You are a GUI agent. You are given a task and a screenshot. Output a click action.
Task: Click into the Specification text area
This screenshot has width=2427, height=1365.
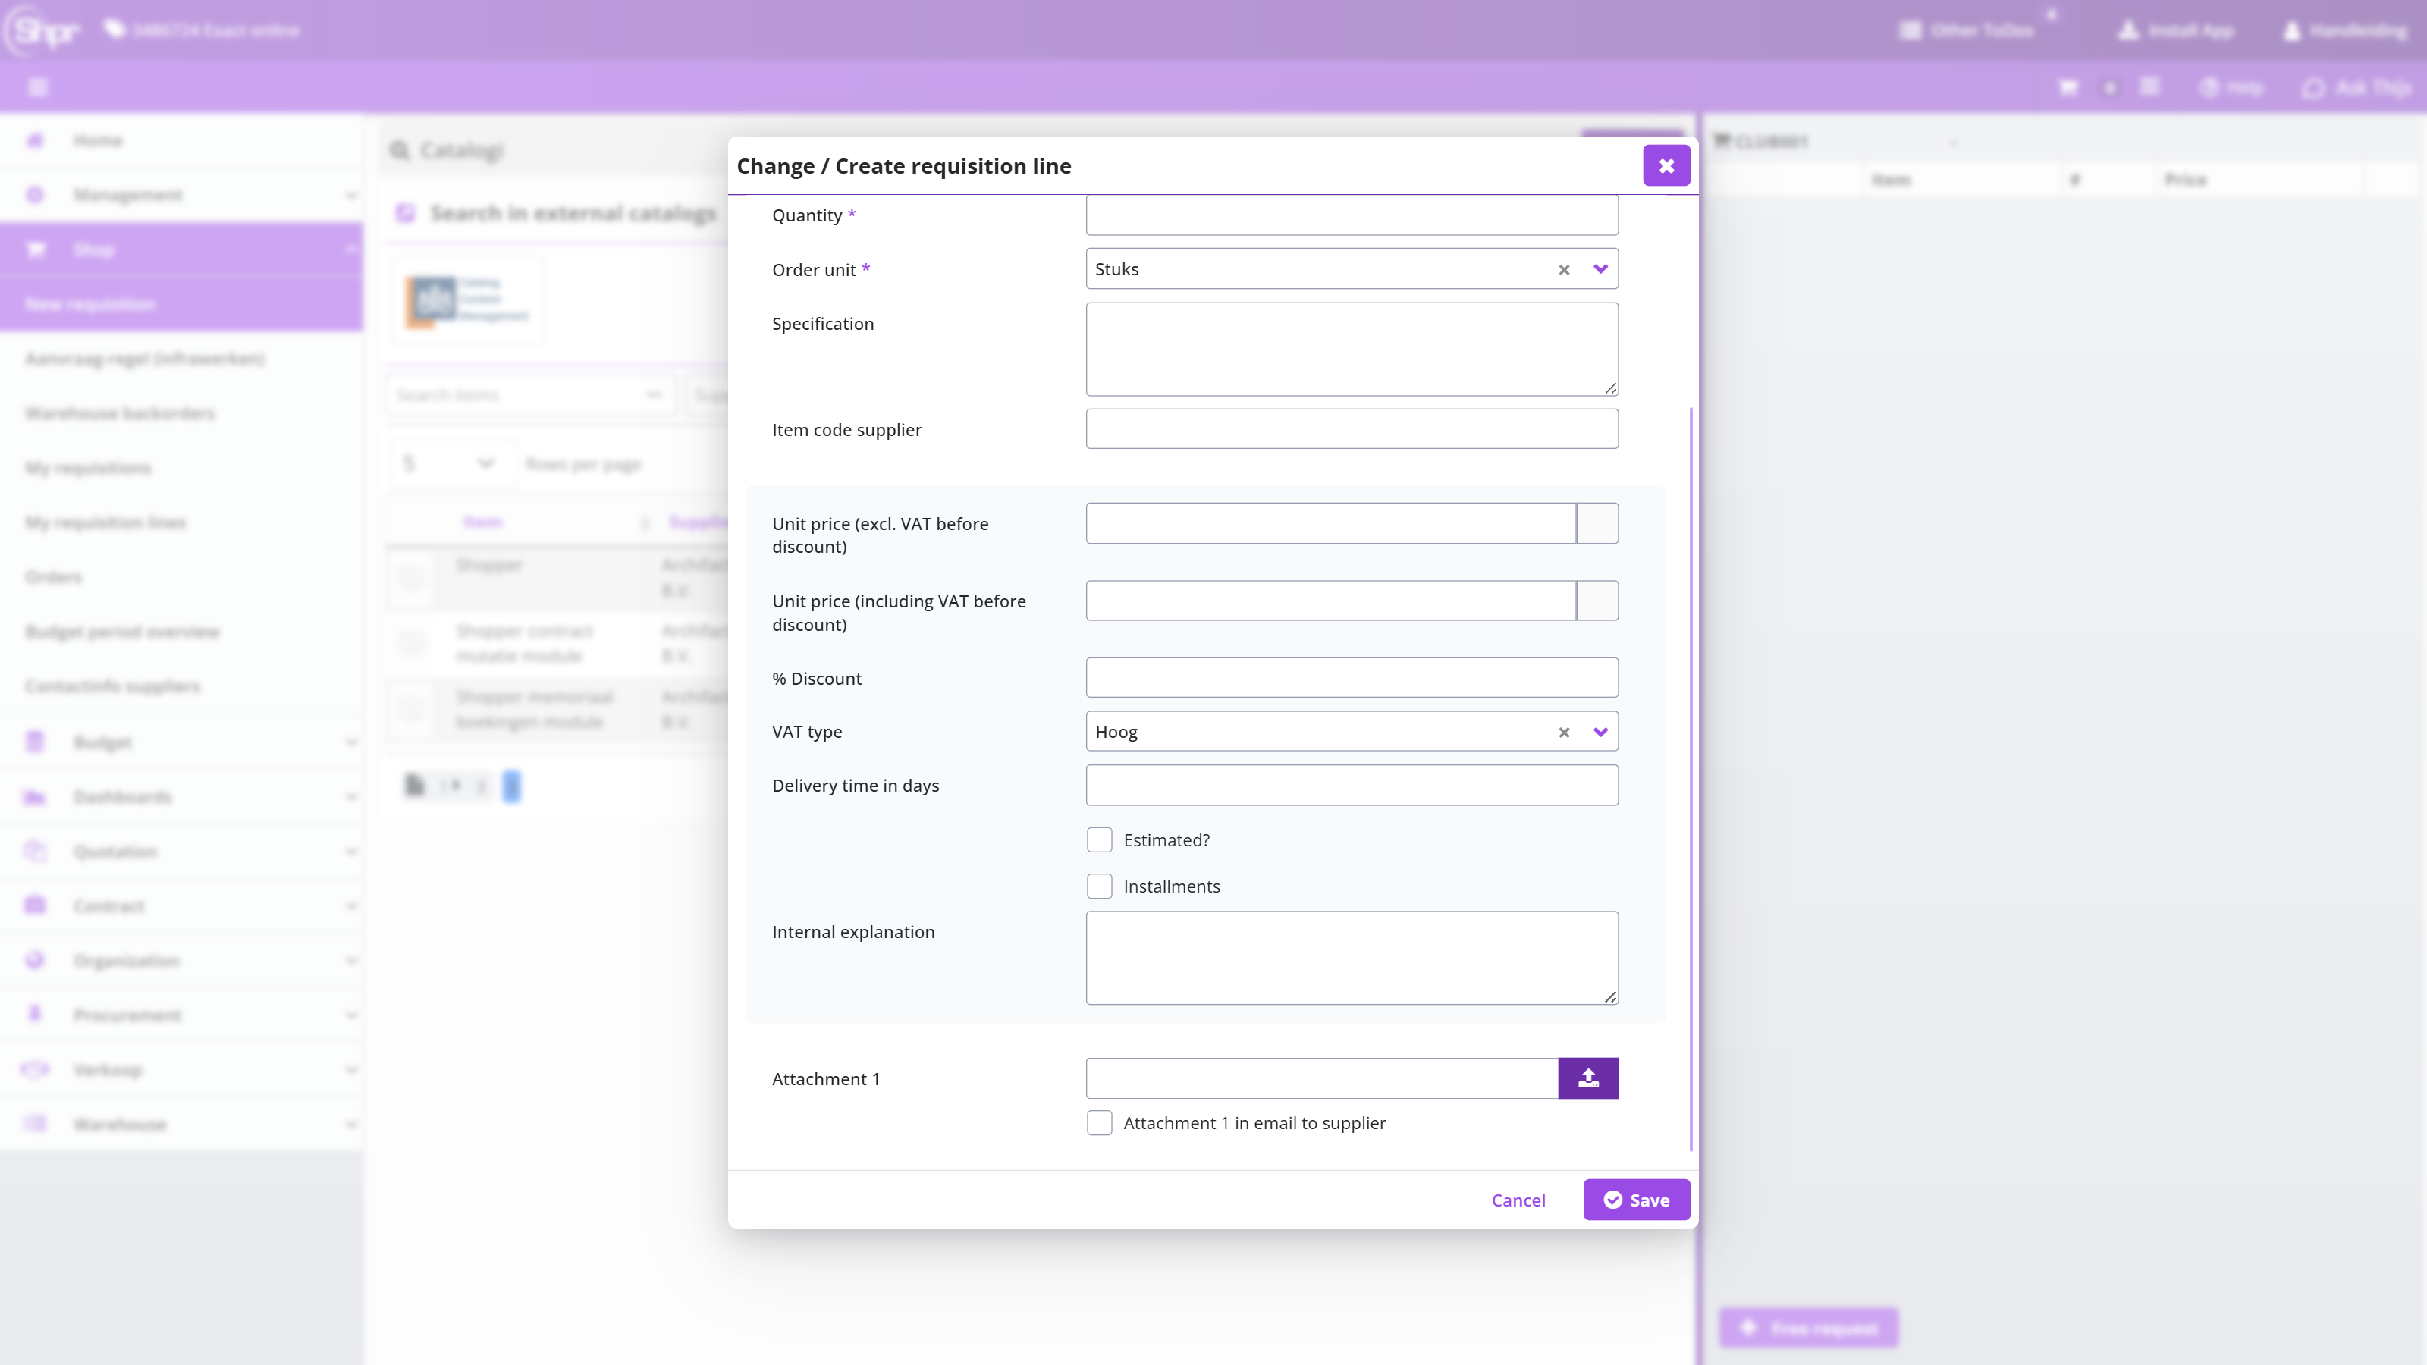tap(1351, 349)
